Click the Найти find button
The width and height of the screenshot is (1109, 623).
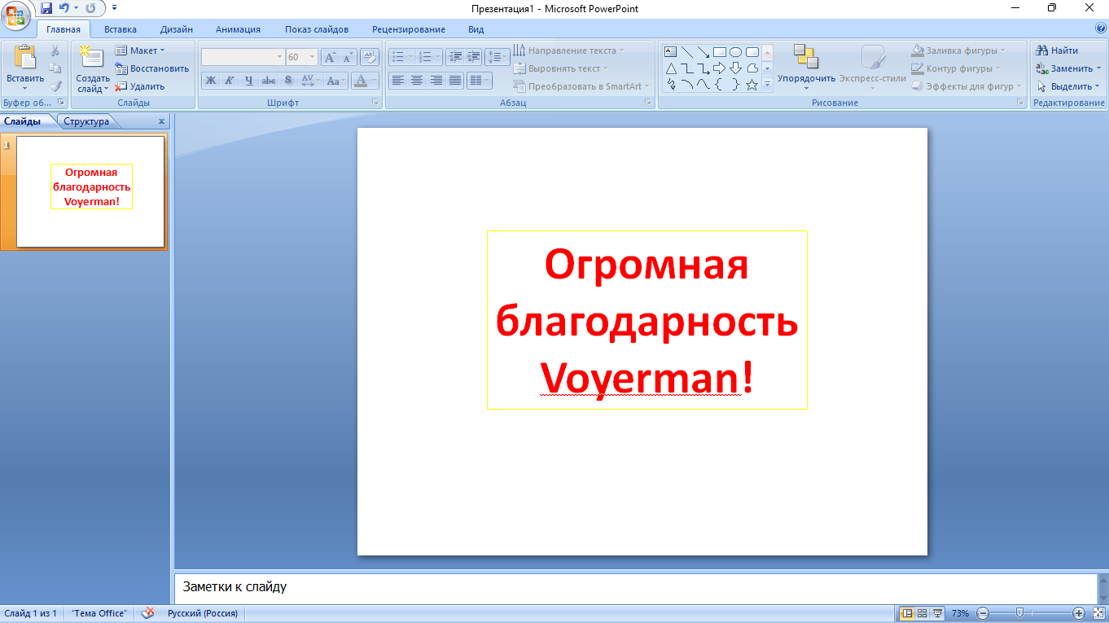[1058, 50]
